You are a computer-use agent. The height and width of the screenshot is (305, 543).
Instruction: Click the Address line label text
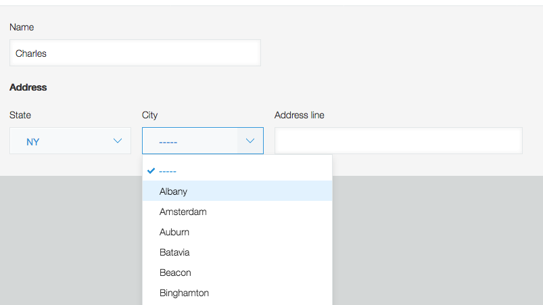(299, 115)
